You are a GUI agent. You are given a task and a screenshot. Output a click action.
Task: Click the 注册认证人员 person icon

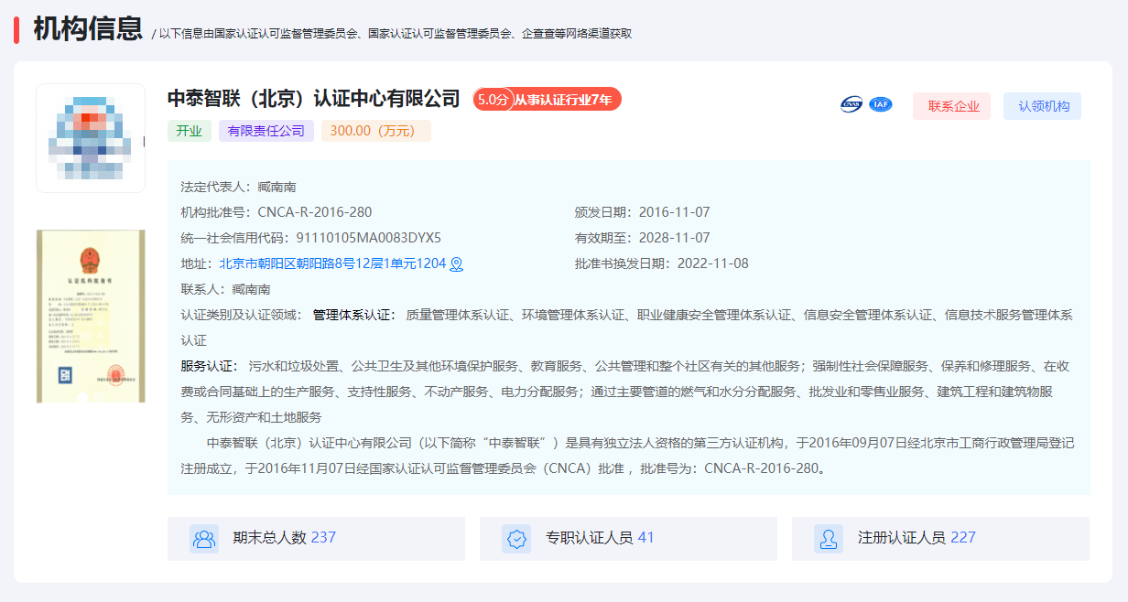829,539
